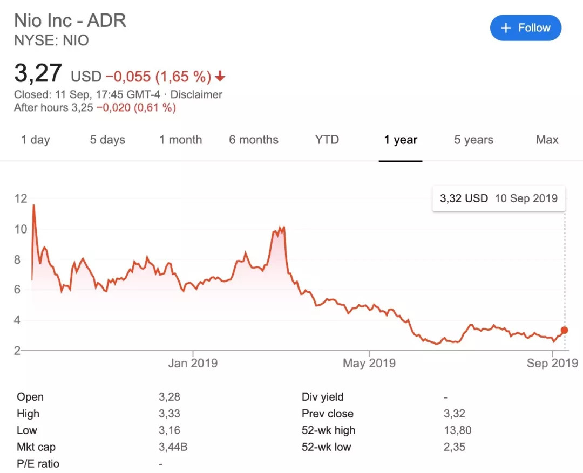Click the Follow button
The image size is (583, 473).
point(525,28)
